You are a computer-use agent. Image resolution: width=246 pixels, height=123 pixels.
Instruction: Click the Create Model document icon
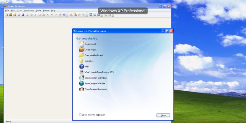81,44
